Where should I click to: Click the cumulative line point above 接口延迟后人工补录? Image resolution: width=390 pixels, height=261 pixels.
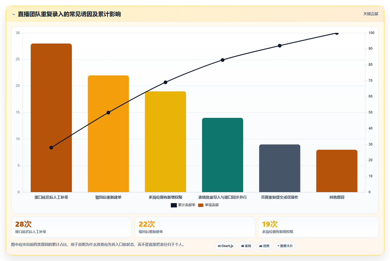click(51, 148)
